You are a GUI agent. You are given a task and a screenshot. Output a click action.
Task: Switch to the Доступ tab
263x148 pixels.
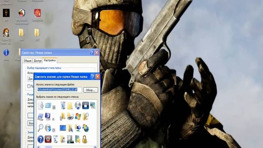(37, 60)
